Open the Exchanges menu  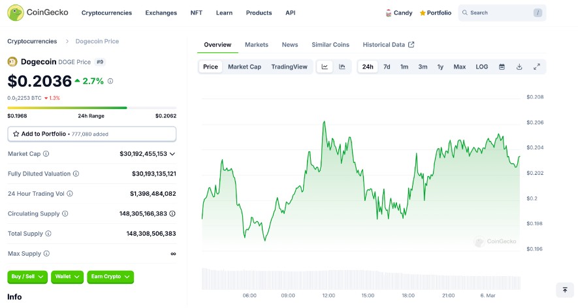[x=161, y=12]
